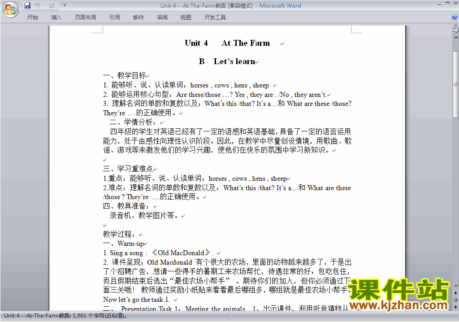Click the Select Browse Object round button

click(456, 300)
